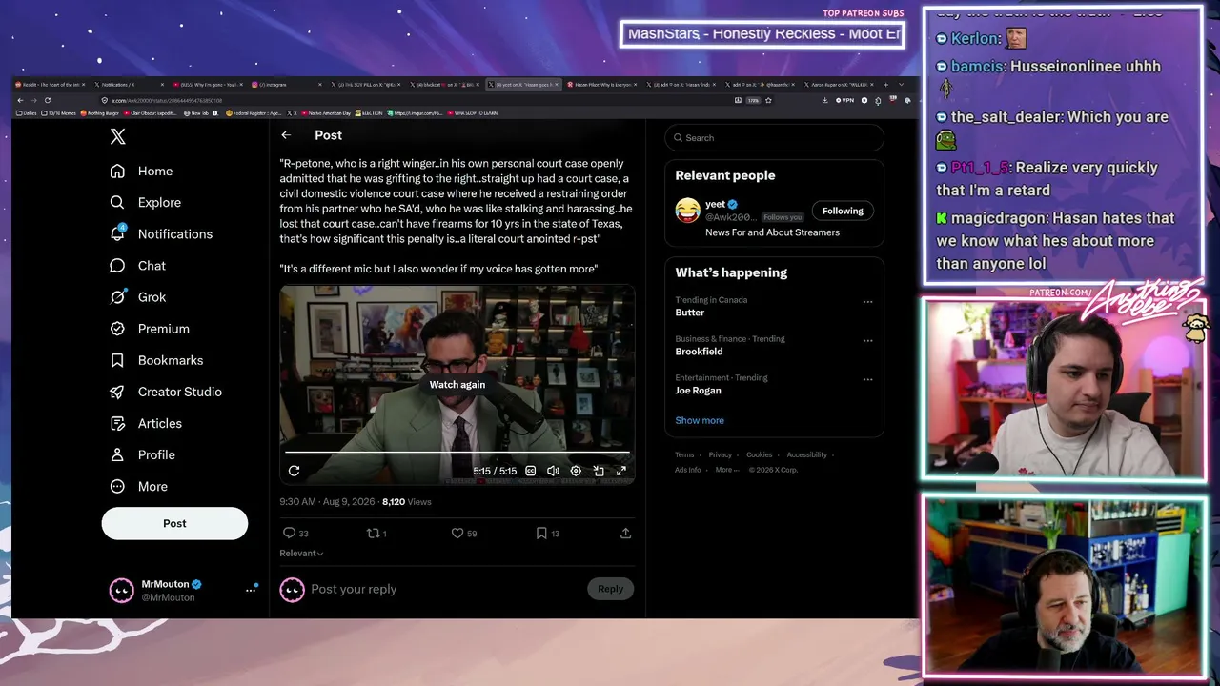Open options for Joe Rogan trend
1220x686 pixels.
(x=867, y=379)
